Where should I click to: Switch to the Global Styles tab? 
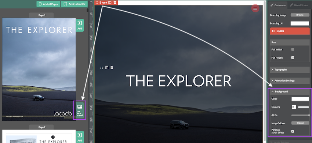tap(299, 5)
